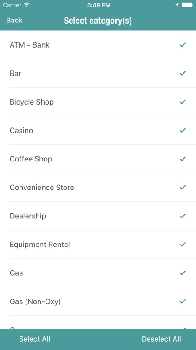Tap the Dealership checkmark icon
Screen dimensions: 196x350
coord(183,216)
